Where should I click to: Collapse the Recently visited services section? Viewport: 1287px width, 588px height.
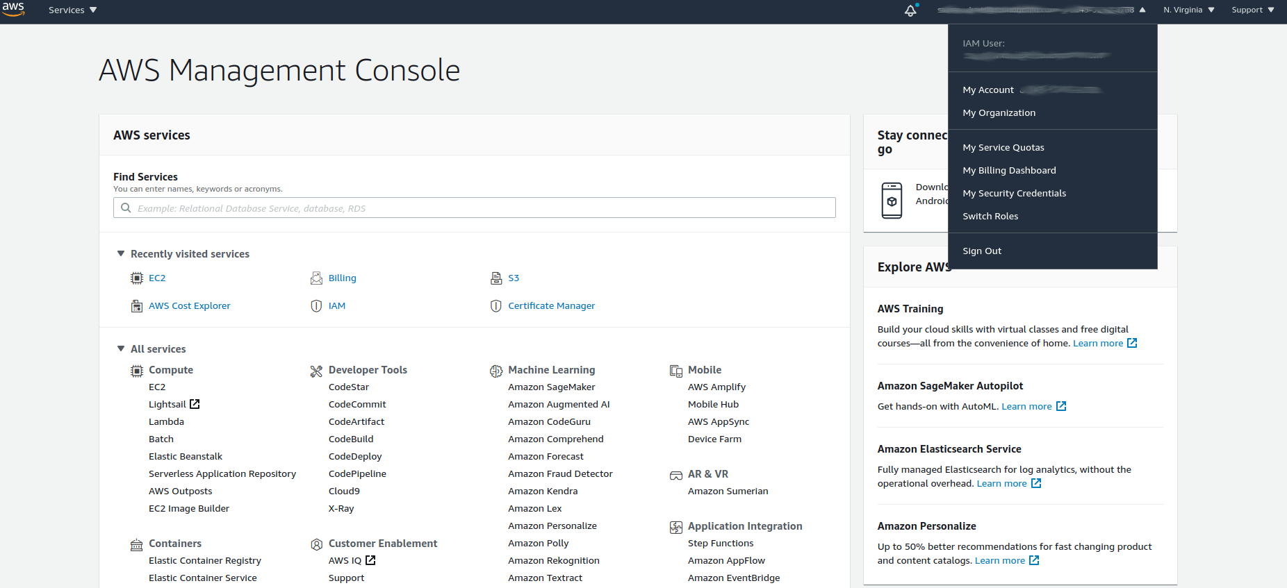(x=121, y=254)
